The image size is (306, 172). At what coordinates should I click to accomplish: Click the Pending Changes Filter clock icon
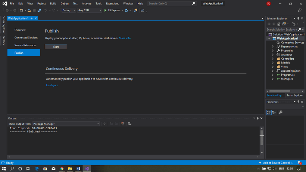294,24
